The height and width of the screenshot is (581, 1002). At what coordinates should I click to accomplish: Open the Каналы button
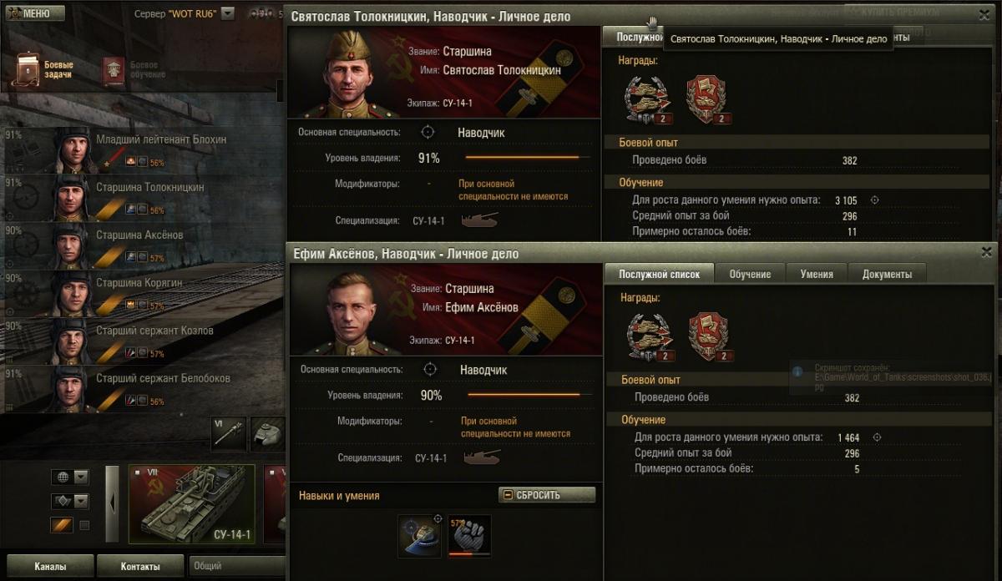(x=50, y=566)
